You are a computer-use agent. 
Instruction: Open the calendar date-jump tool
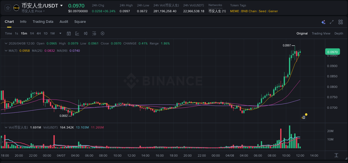[x=69, y=33]
